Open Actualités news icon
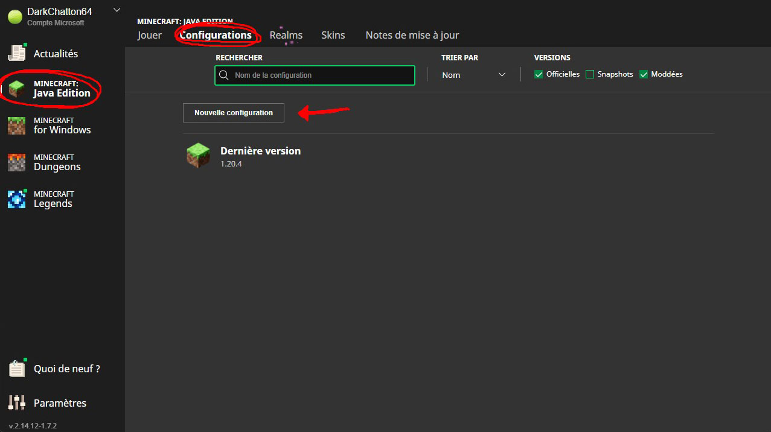This screenshot has width=771, height=432. (x=17, y=53)
